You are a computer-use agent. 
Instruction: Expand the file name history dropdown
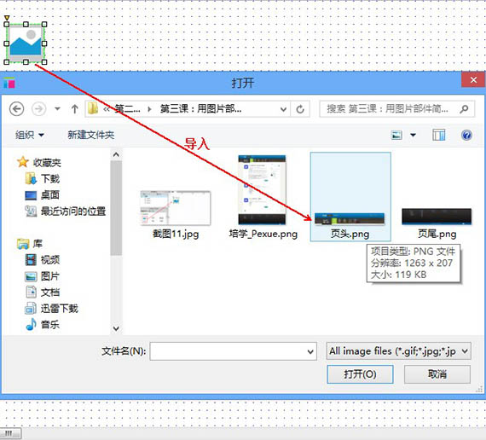(310, 351)
